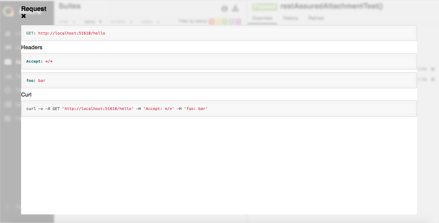Switch to the Retries tab behind modal
The image size is (439, 223).
pyautogui.click(x=316, y=18)
